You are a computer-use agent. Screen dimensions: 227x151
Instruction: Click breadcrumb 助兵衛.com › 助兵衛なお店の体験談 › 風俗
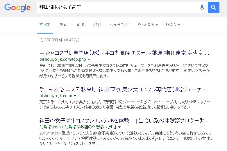coord(78,127)
